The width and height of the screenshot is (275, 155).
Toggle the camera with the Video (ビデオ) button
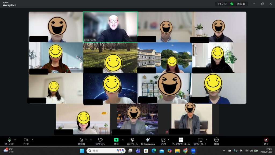[x=26, y=140]
